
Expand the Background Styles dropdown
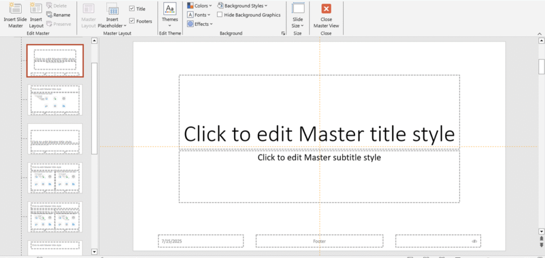pos(243,5)
